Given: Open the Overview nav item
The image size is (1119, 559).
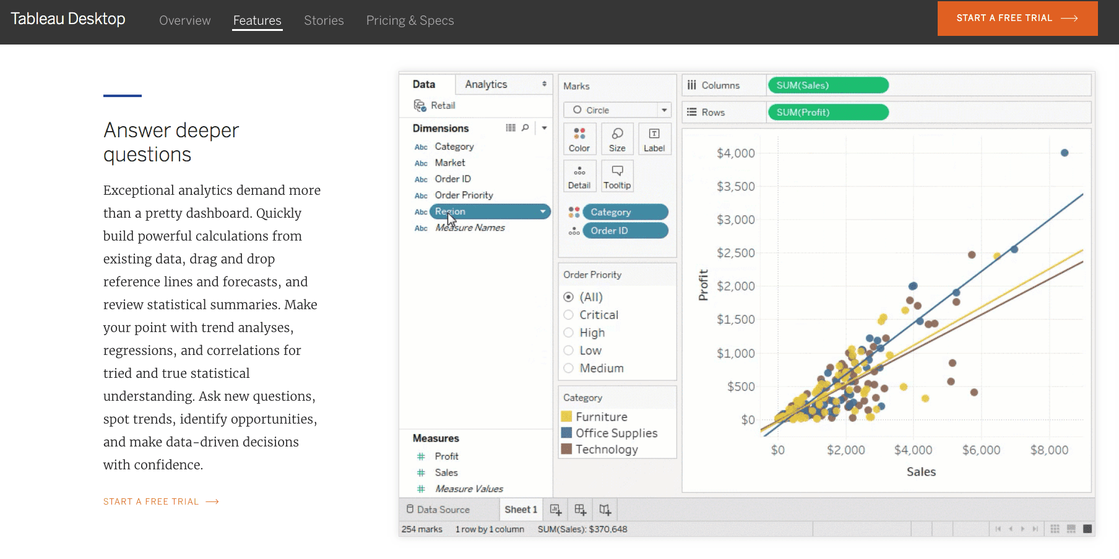Looking at the screenshot, I should point(185,20).
